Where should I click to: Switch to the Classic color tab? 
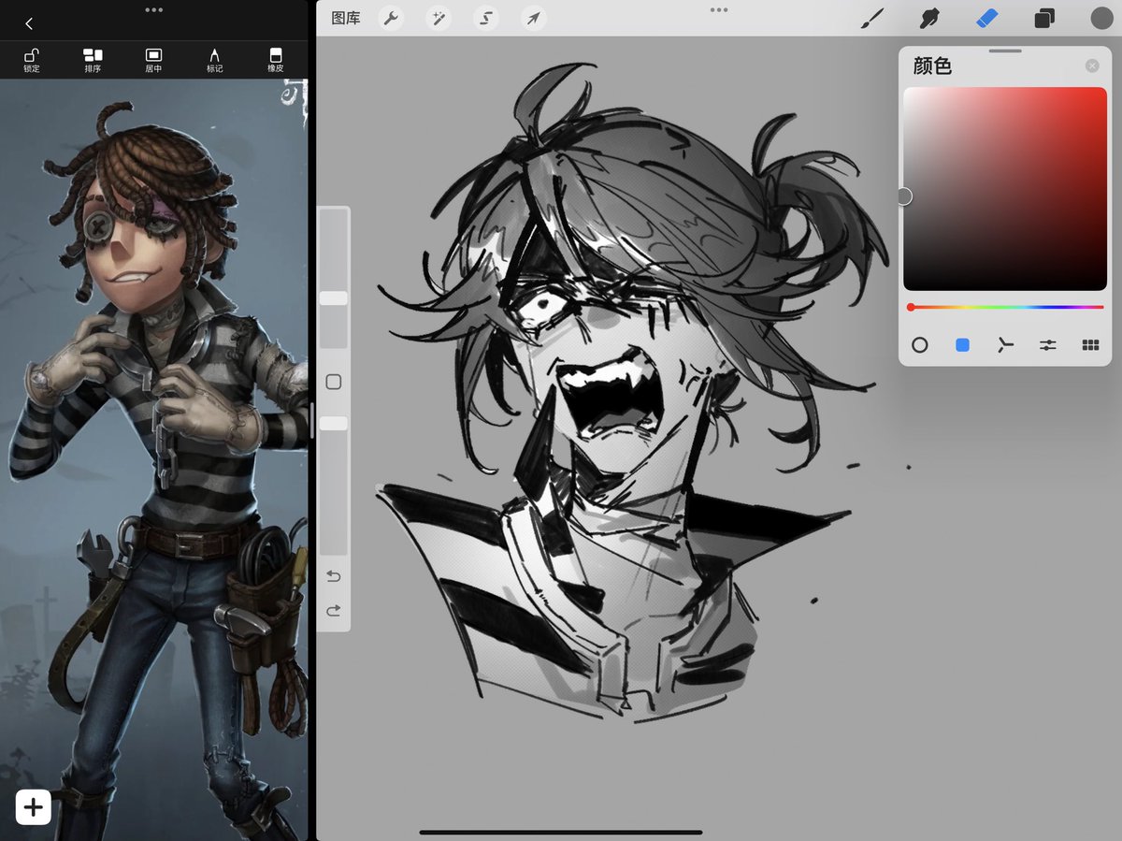tap(962, 345)
